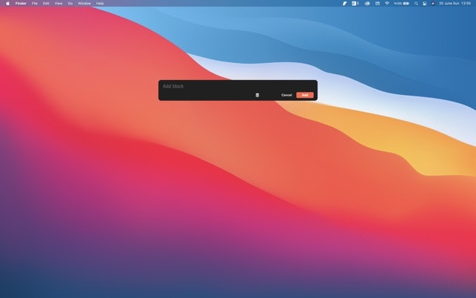Open the Go menu

point(70,4)
